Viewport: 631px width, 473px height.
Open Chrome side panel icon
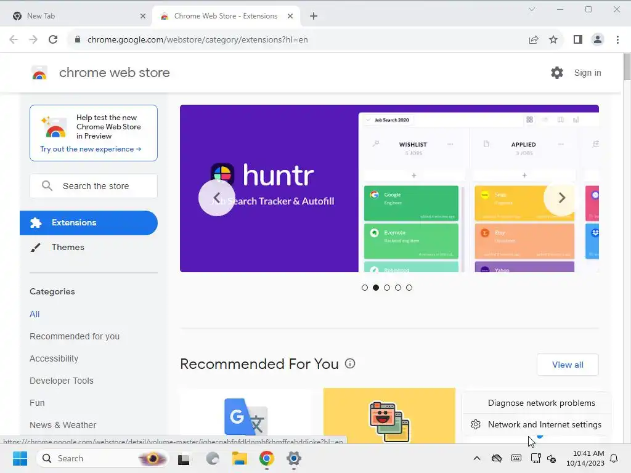click(x=578, y=39)
